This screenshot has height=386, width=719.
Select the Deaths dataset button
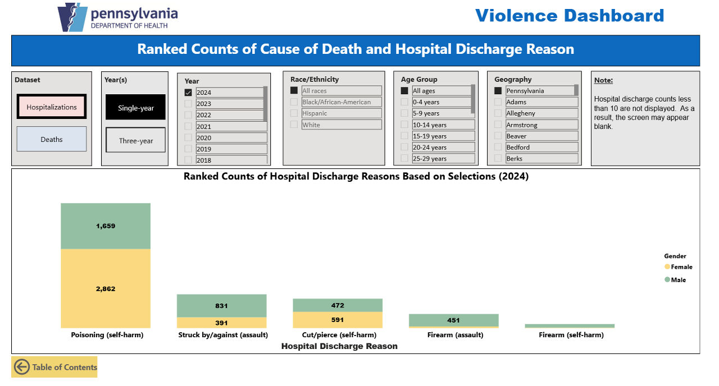point(51,139)
